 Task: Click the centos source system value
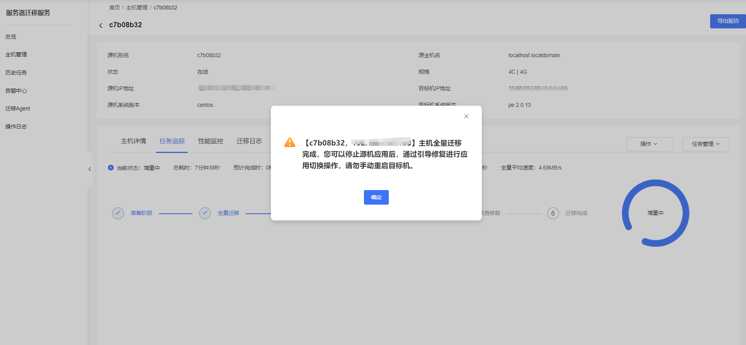(x=205, y=105)
